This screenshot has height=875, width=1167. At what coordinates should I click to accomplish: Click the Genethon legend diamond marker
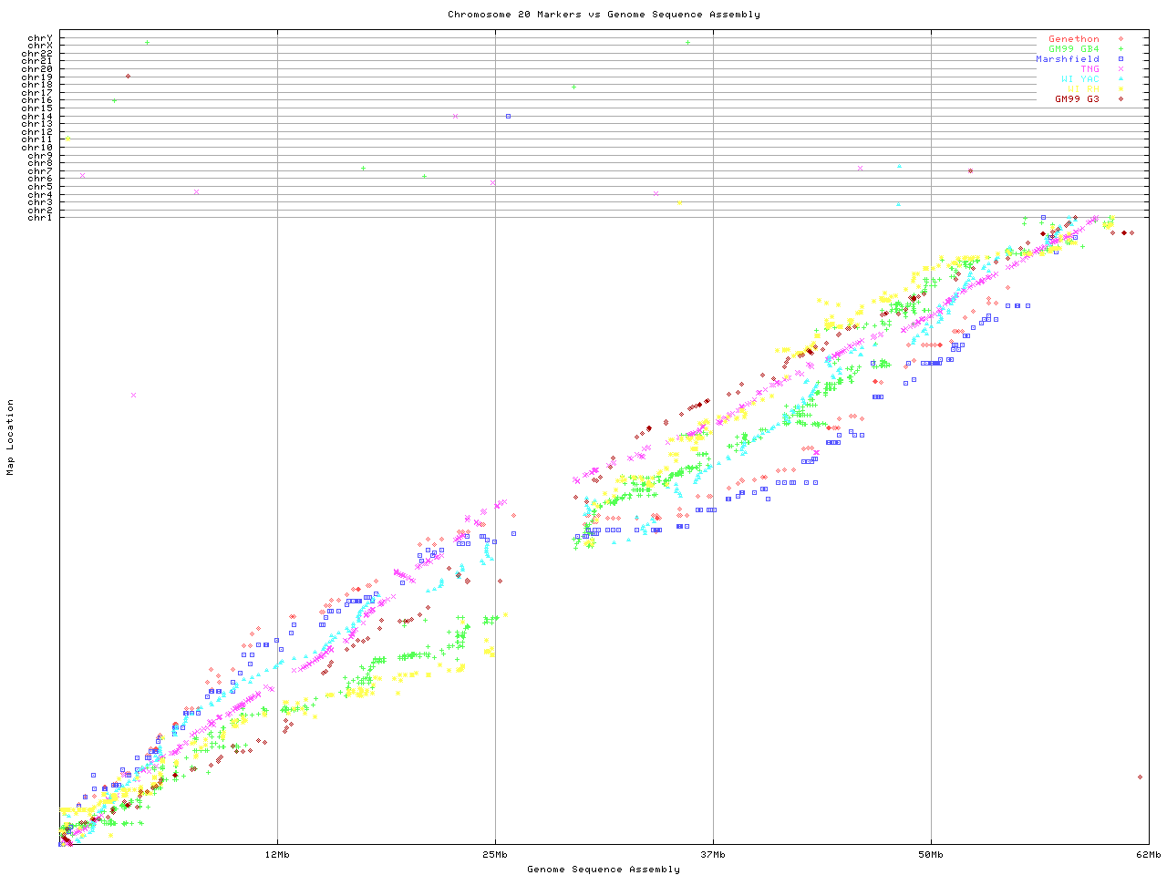tap(1121, 39)
